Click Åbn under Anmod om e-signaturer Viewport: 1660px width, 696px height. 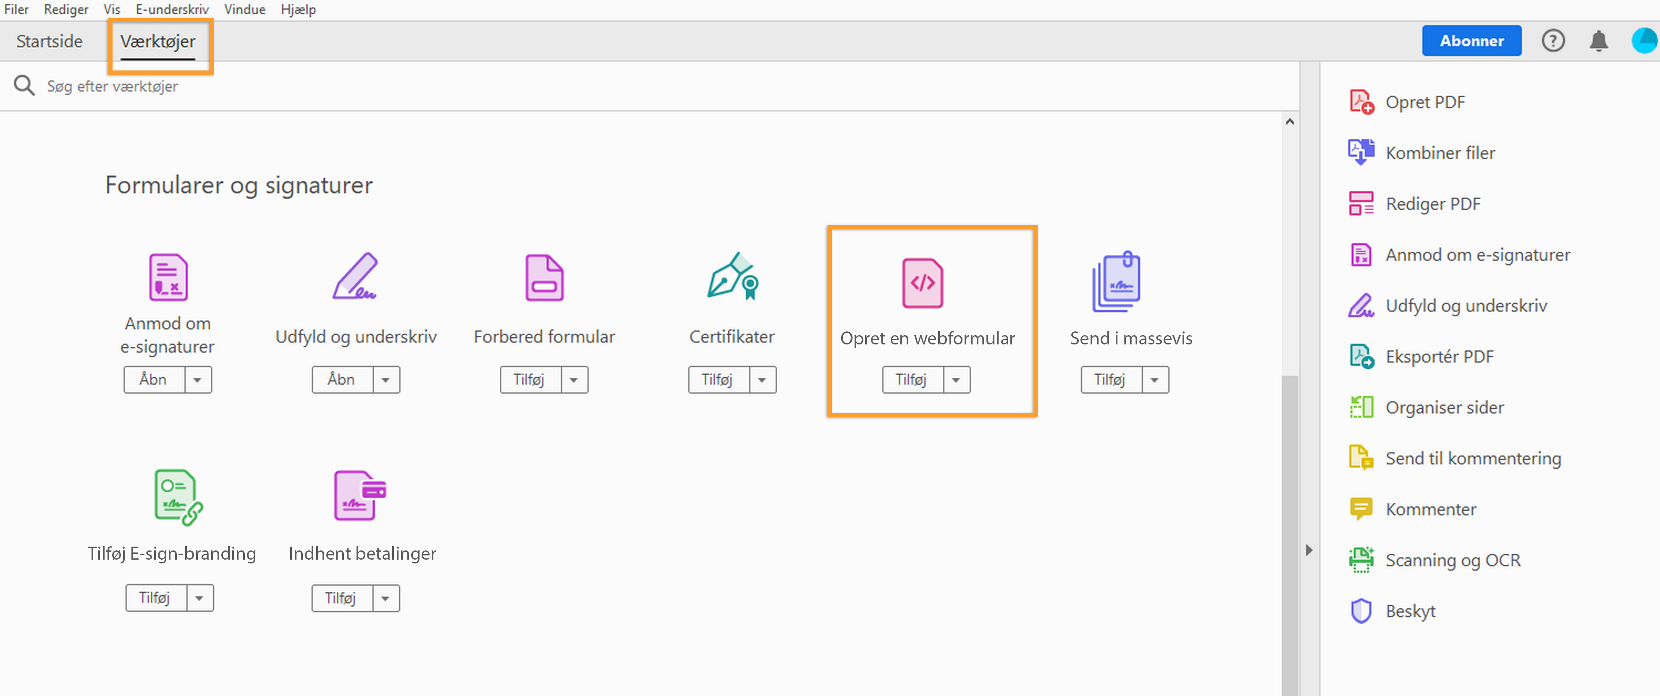point(155,379)
